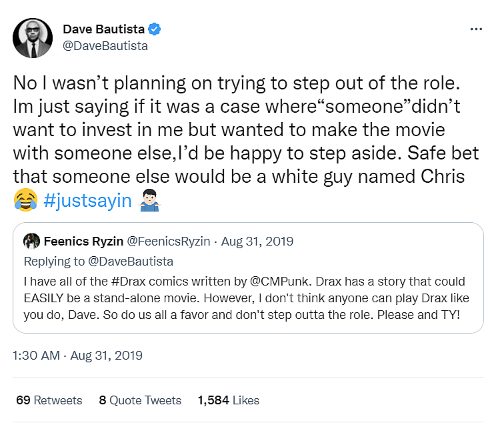Click the @DaveBautista handle under name
498x425 pixels.
[105, 46]
